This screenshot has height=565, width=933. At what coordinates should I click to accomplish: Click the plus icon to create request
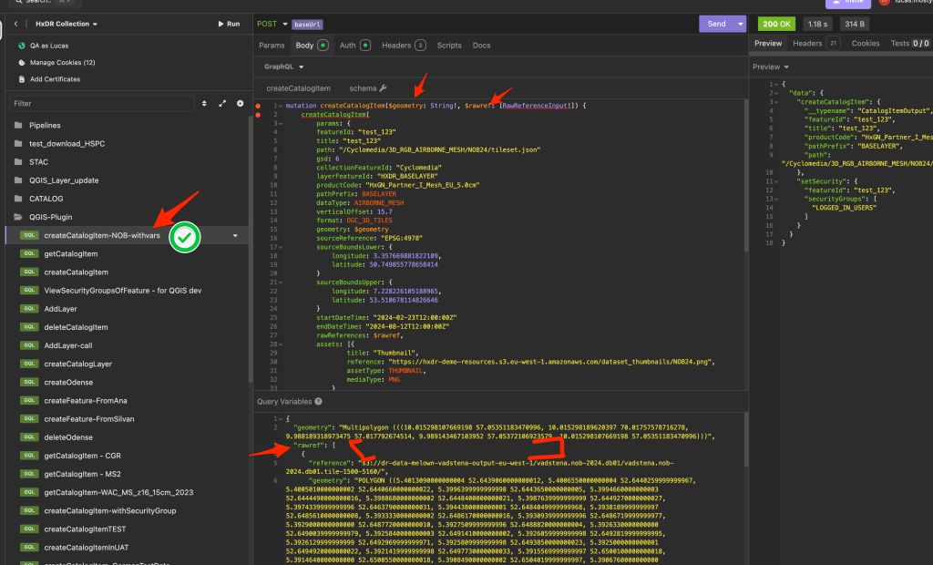(241, 104)
